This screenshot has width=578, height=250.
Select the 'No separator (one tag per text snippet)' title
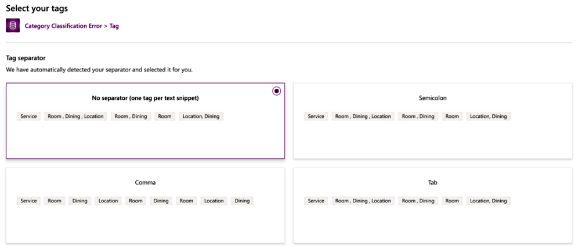(x=145, y=98)
